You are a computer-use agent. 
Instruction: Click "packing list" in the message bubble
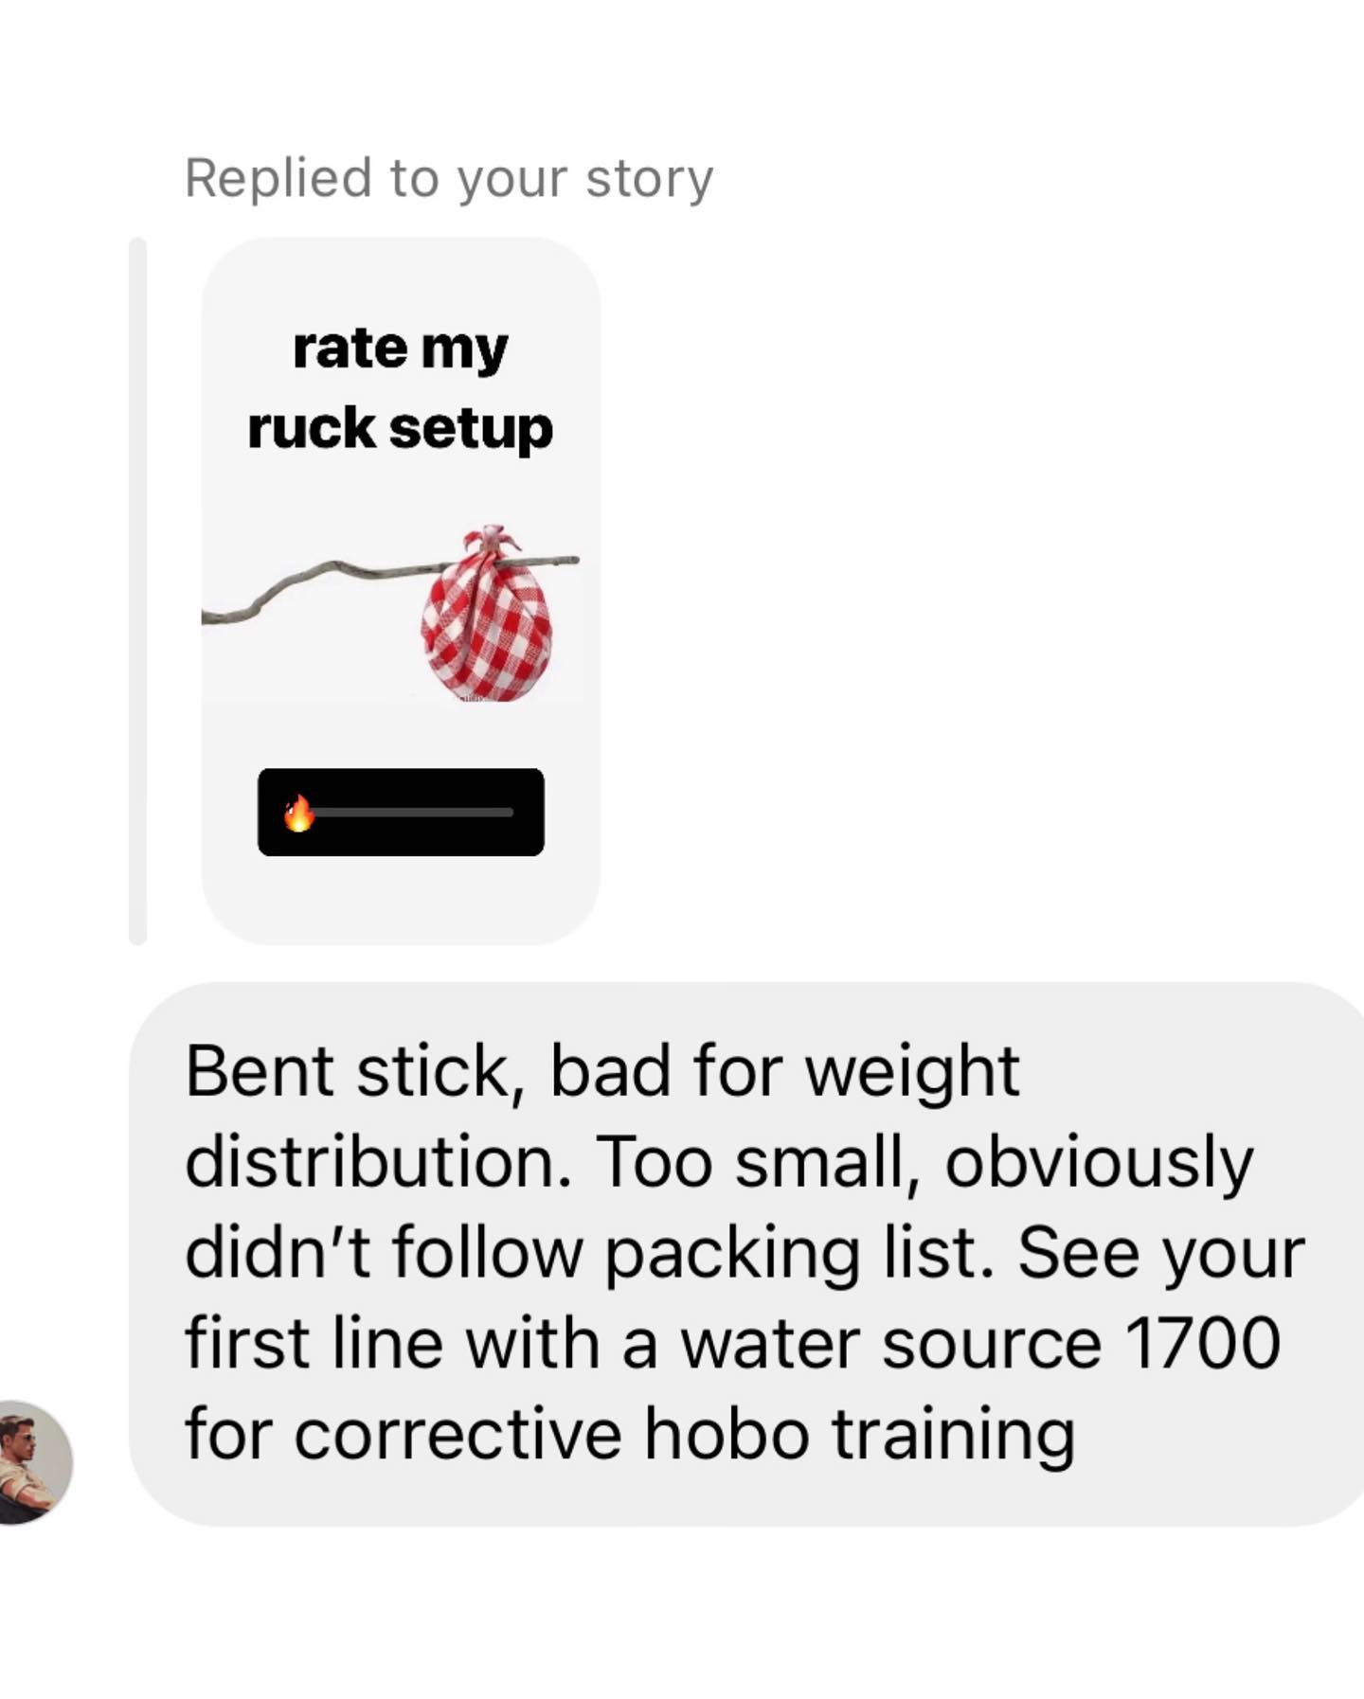coord(798,1254)
